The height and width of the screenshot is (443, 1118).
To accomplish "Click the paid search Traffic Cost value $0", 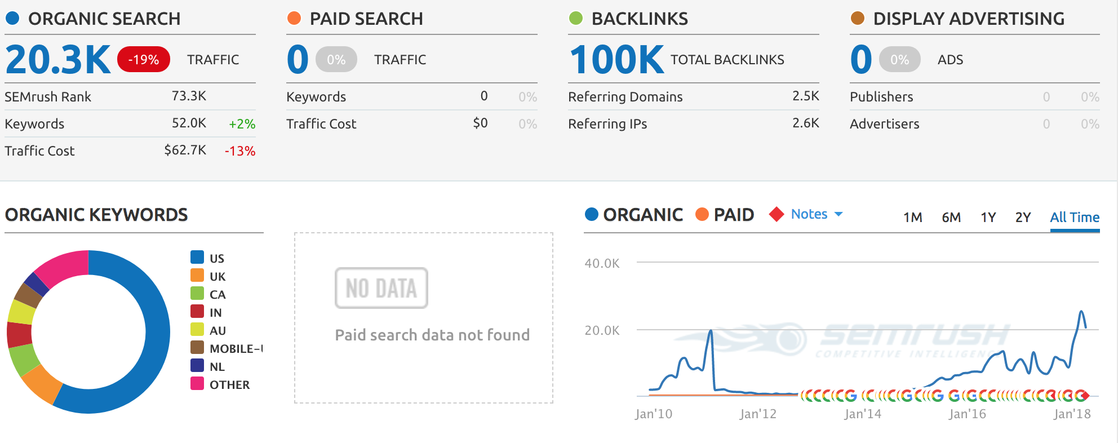I will click(x=481, y=123).
